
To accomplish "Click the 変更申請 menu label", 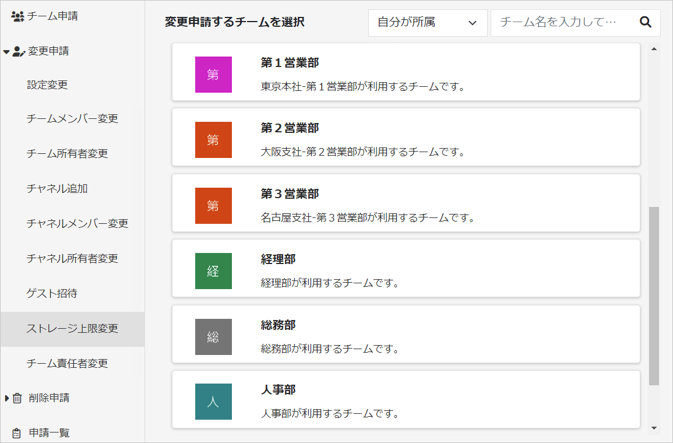I will (48, 51).
